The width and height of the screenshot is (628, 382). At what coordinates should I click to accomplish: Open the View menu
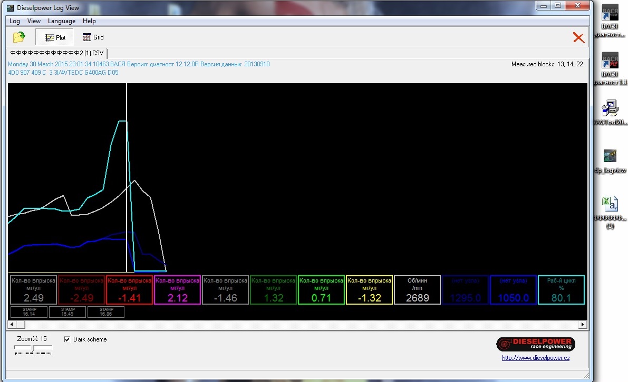(x=34, y=21)
